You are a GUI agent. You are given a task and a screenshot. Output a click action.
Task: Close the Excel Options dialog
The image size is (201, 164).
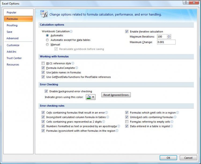194,2
